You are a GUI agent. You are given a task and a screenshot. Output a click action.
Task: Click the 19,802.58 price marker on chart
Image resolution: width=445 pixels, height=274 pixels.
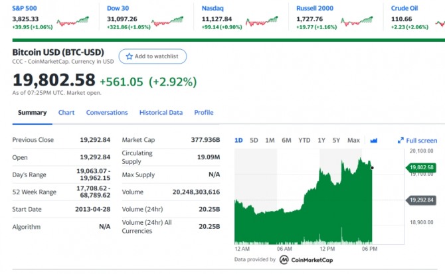[421, 167]
